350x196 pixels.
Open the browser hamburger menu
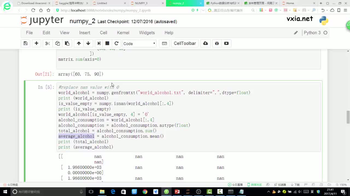pos(345,10)
